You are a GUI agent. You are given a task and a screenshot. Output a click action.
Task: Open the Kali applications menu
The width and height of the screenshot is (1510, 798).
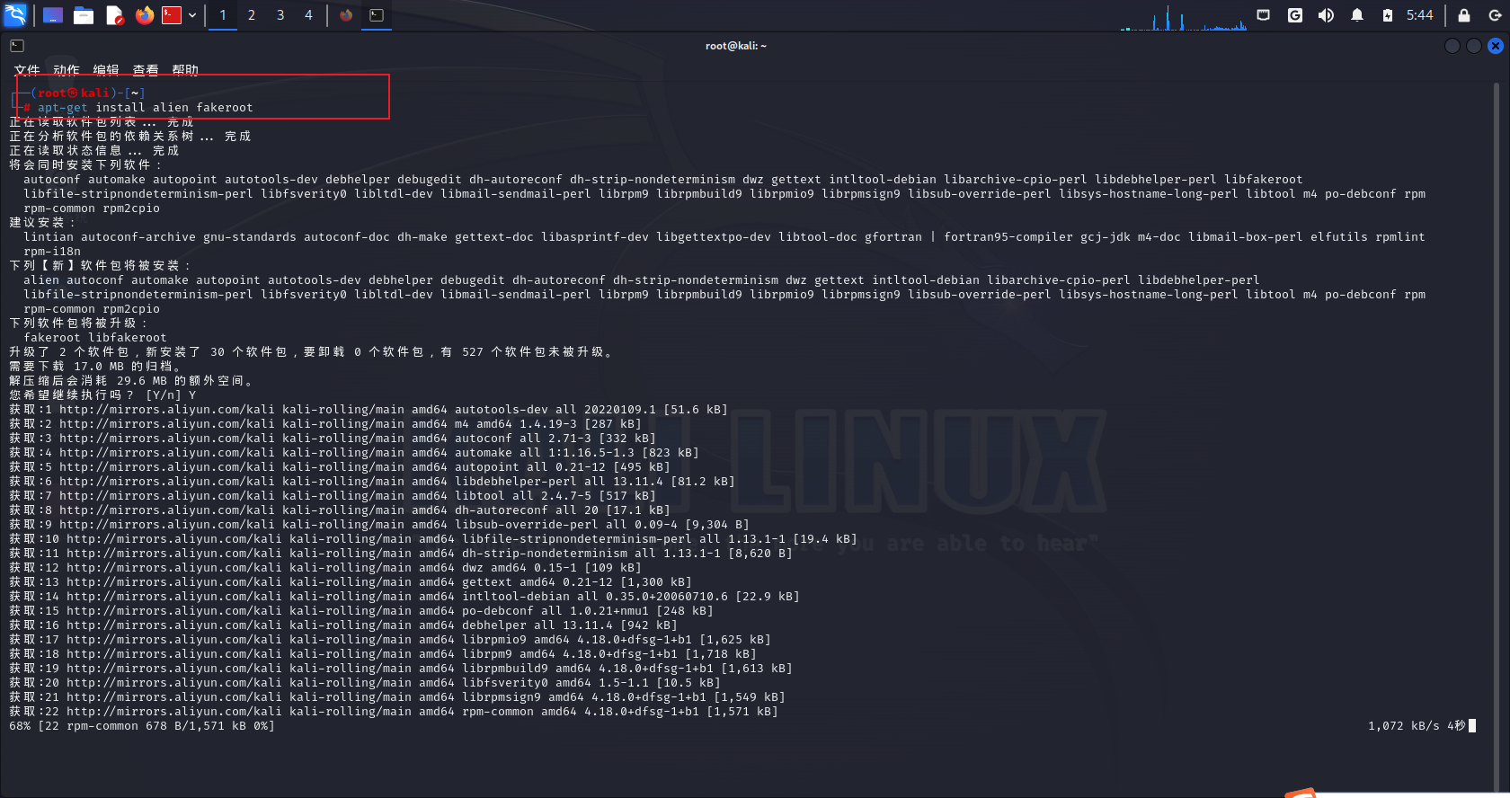click(15, 14)
